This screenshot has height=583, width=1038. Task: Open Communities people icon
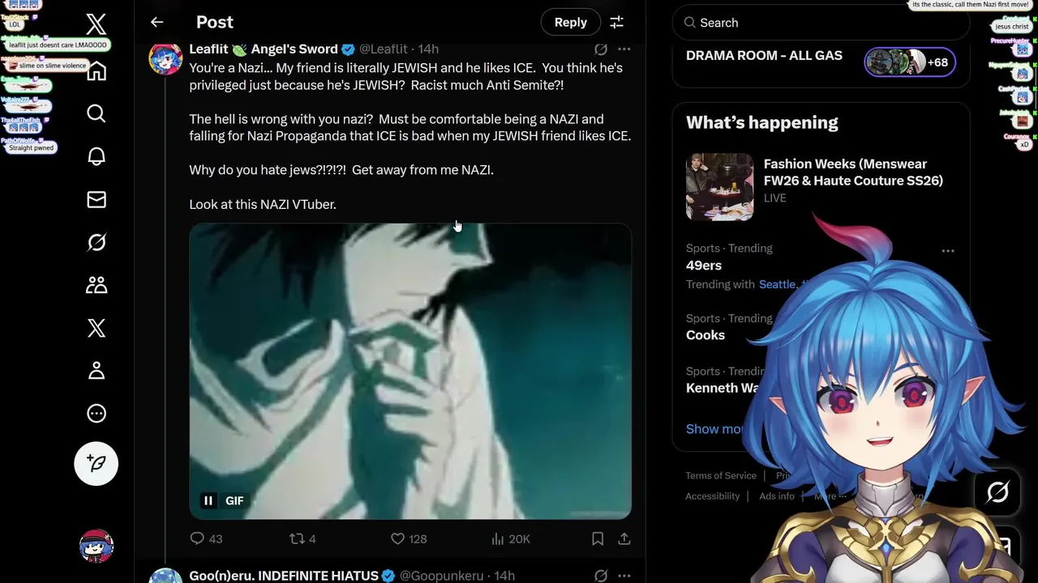click(x=97, y=285)
